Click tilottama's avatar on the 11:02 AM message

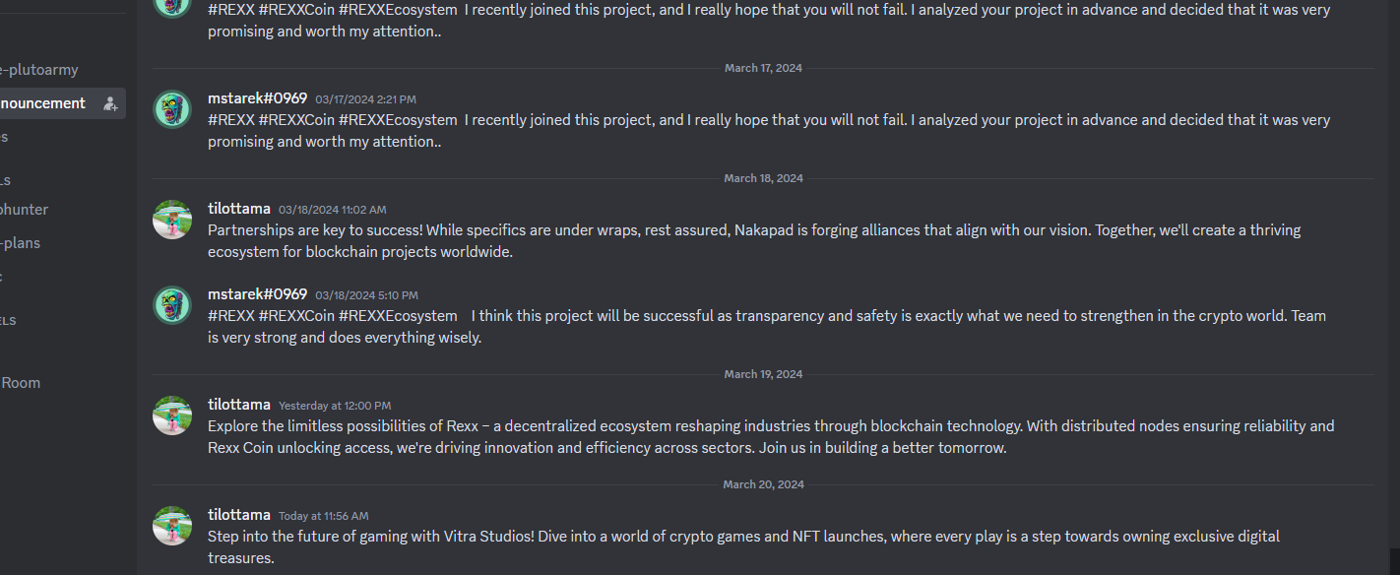click(x=172, y=220)
